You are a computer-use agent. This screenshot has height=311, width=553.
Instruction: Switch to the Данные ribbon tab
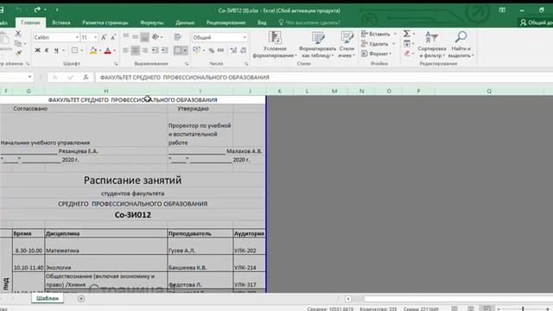185,22
